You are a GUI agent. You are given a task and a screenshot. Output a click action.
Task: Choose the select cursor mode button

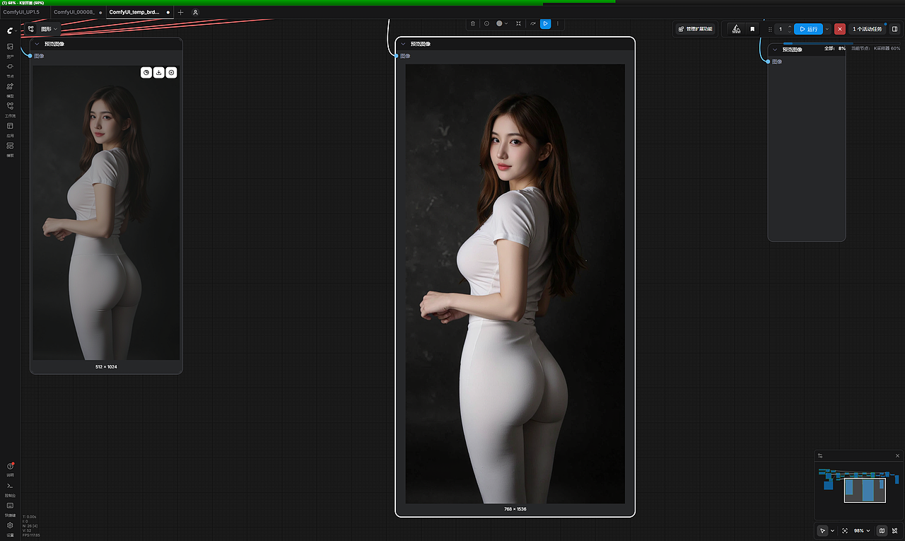pos(822,530)
